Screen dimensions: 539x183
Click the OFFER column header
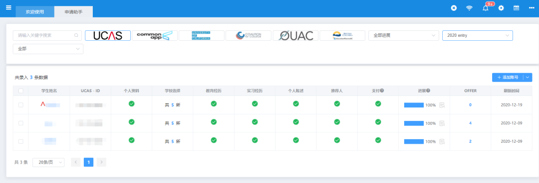click(x=470, y=91)
